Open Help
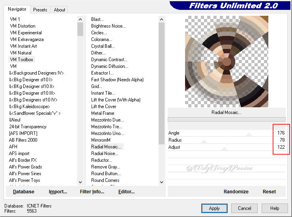Image resolution: width=292 pixels, height=217 pixels. click(275, 208)
